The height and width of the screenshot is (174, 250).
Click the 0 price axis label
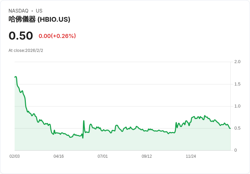(235, 150)
